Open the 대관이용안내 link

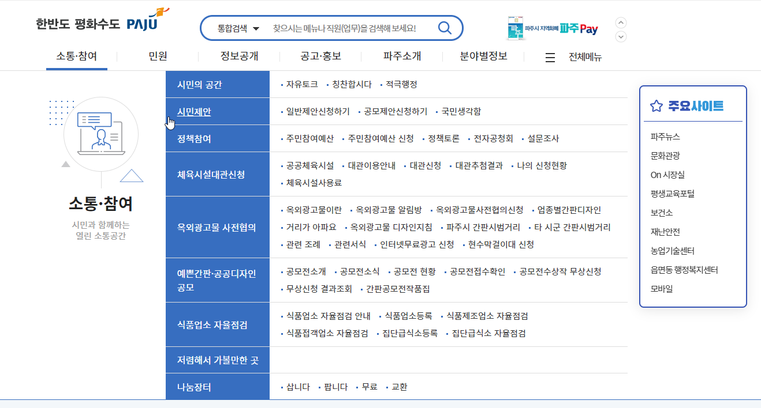372,165
